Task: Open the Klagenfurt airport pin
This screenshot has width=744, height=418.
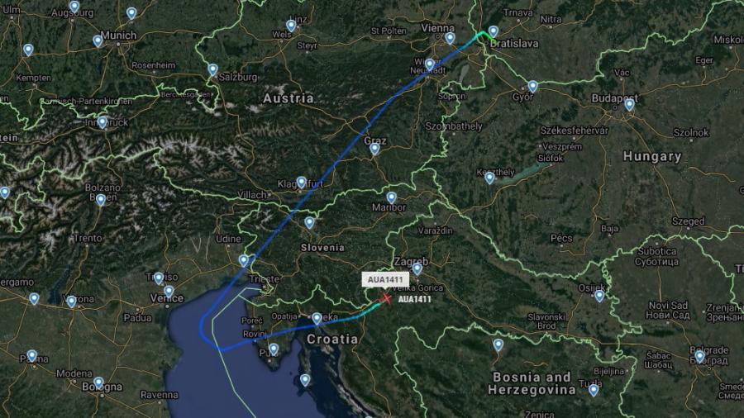Action: click(301, 183)
